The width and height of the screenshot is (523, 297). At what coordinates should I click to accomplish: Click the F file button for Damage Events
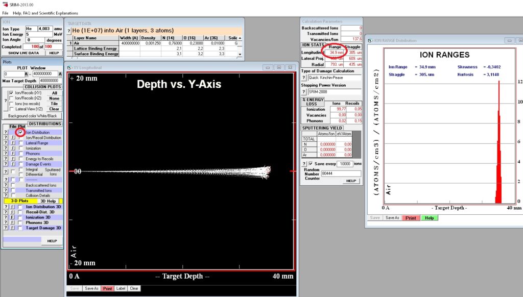click(13, 164)
